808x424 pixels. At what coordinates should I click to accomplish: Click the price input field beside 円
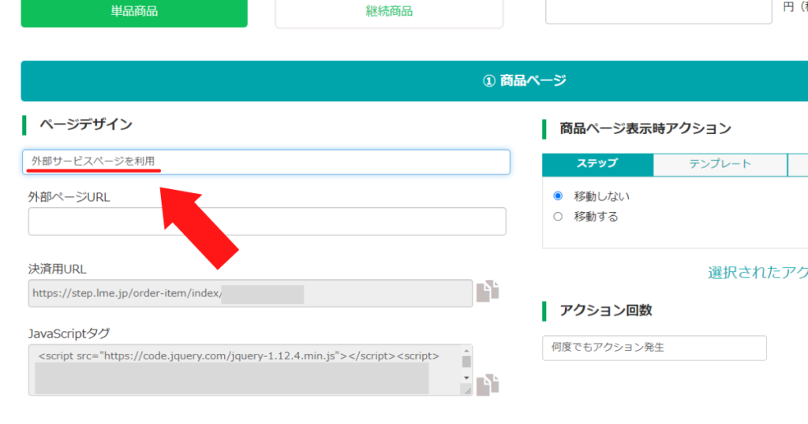(x=659, y=10)
